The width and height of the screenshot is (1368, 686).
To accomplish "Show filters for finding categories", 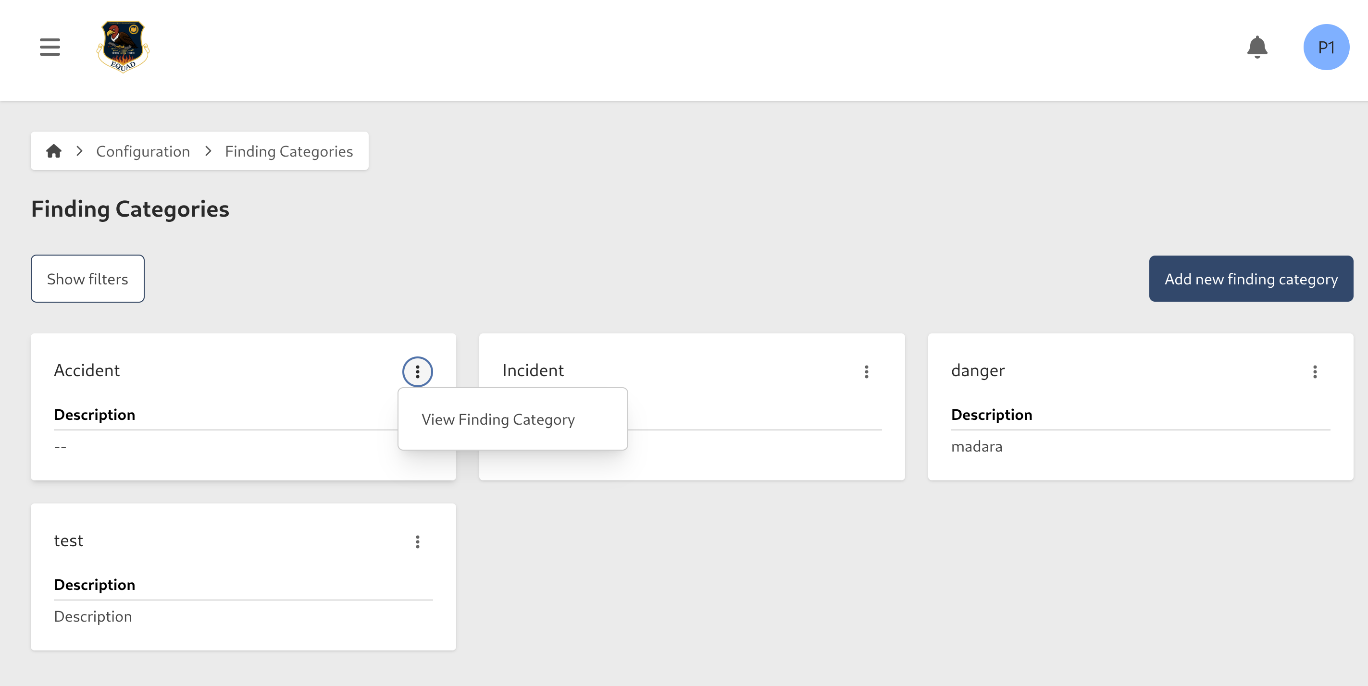I will pos(87,278).
